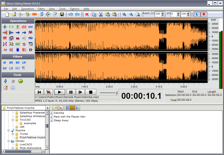The image size is (224, 155).
Task: Stop the playback
Action: 91,92
